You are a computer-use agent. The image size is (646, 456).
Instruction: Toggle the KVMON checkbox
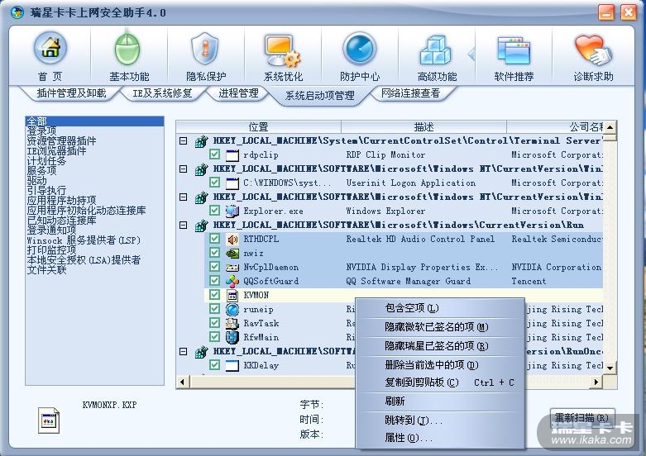coord(214,295)
